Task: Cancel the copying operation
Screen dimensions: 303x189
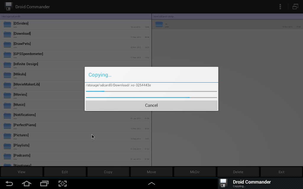Action: coord(151,105)
